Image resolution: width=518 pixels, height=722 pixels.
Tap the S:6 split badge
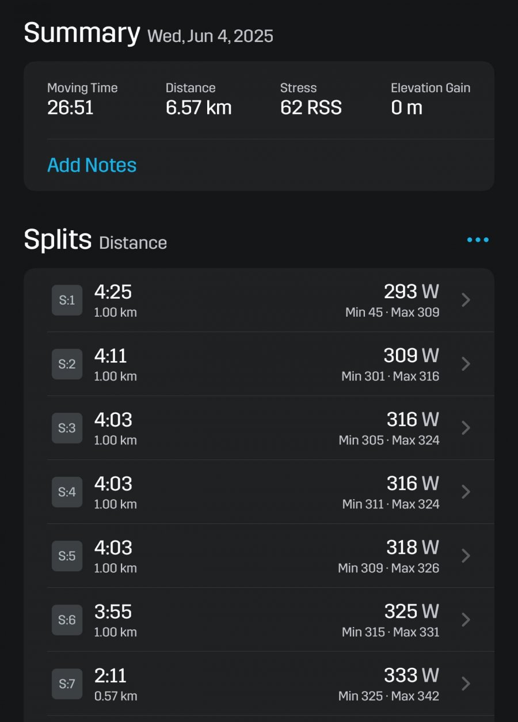(67, 620)
